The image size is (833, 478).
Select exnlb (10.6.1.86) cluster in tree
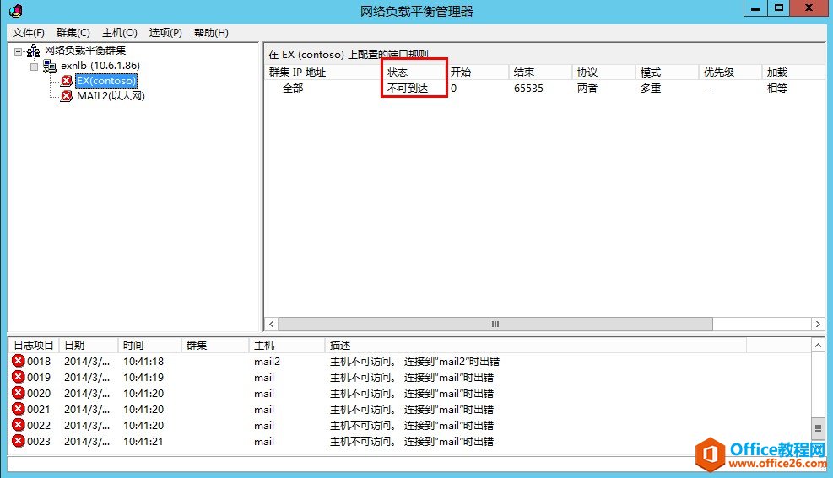pos(100,66)
